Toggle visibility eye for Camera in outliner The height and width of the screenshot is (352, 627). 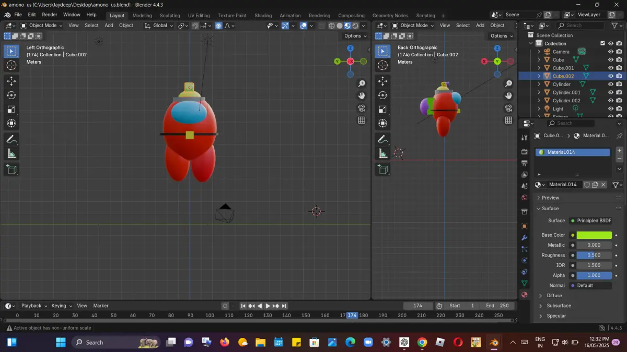point(610,52)
